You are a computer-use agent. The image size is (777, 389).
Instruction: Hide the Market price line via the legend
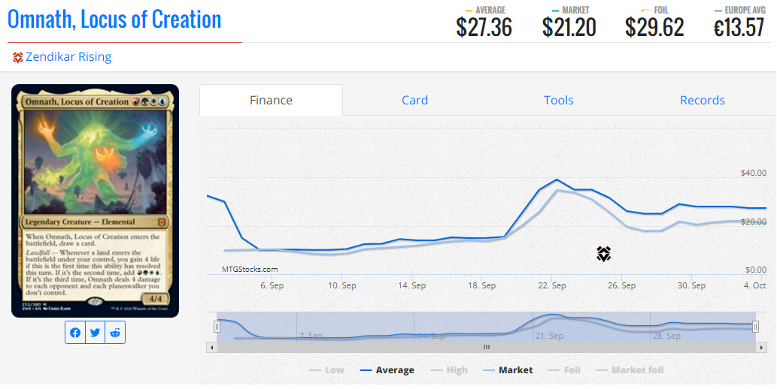[x=508, y=369]
